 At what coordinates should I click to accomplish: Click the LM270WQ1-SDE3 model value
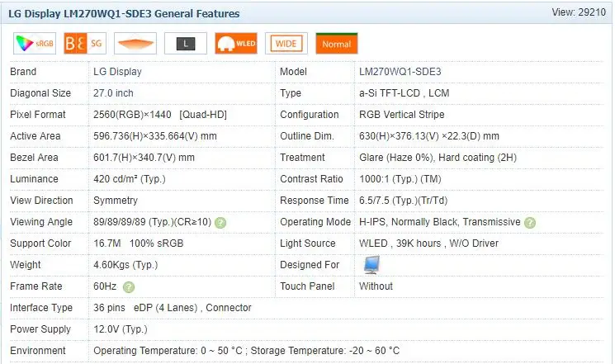tap(400, 72)
